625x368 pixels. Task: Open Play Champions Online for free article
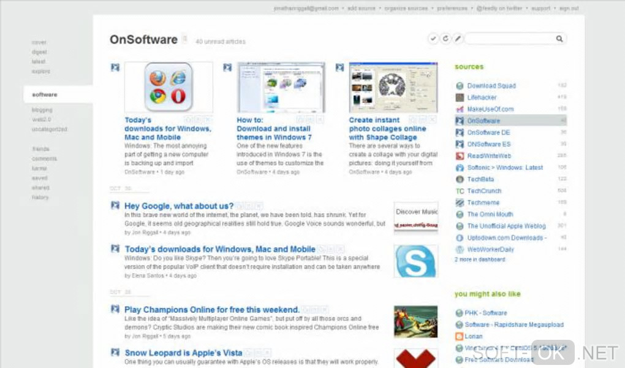[x=211, y=310]
